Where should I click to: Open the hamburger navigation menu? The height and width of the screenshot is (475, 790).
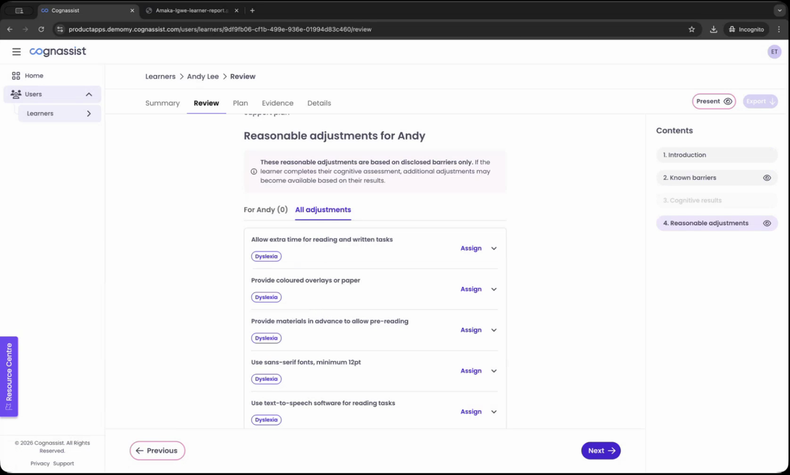pos(16,51)
